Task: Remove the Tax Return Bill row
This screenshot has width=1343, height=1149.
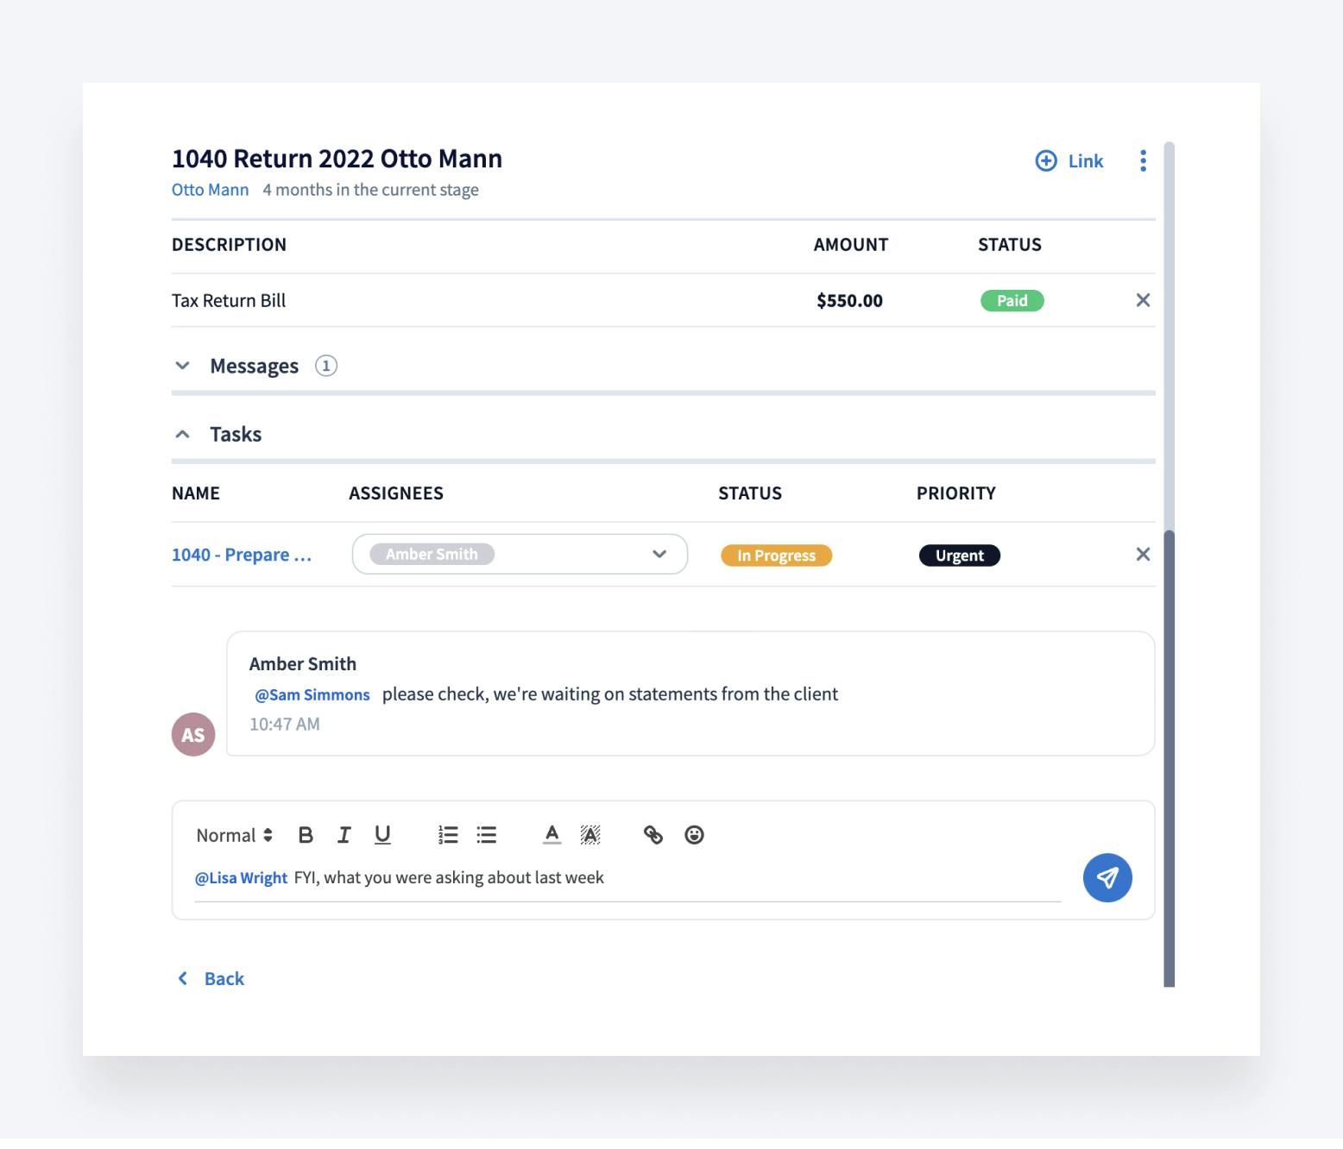Action: 1143,300
